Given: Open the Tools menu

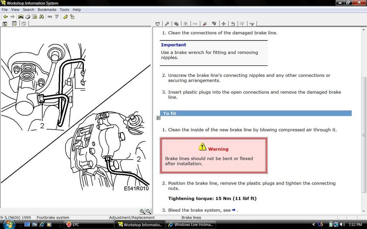Looking at the screenshot, I should tap(65, 10).
